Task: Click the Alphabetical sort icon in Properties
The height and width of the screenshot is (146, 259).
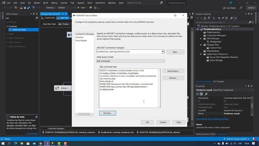Action: 202,94
